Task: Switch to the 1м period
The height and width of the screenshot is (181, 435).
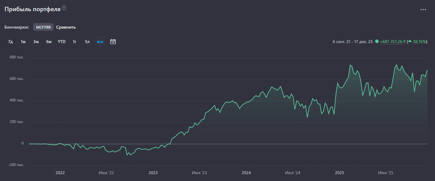Action: pos(23,42)
